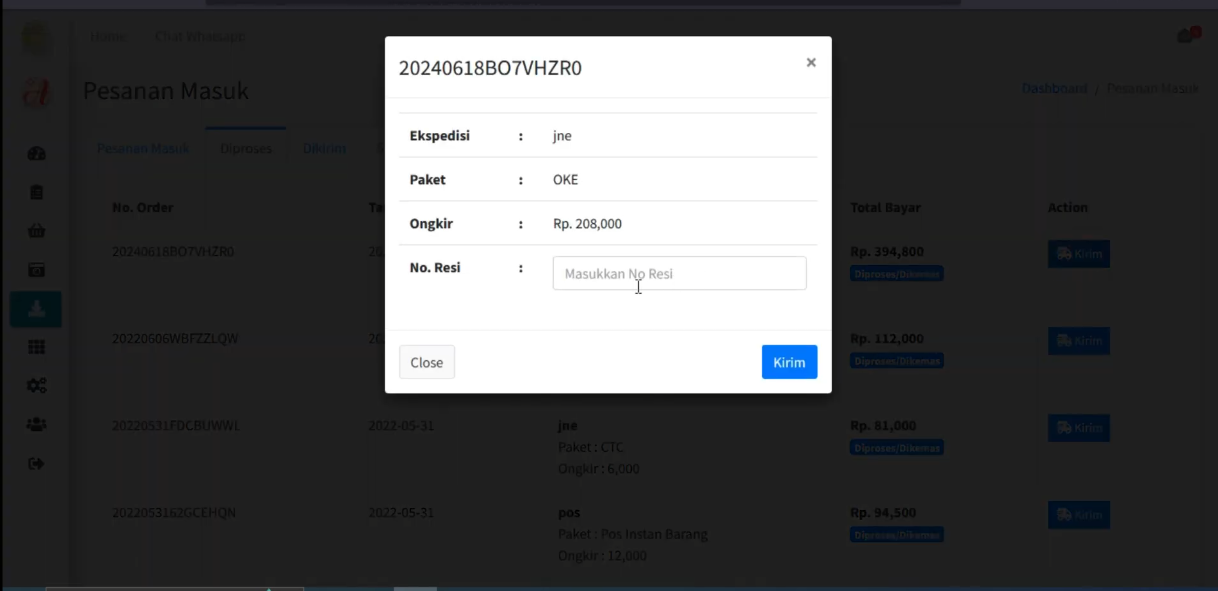Click the Ongkir value Rp. 208,000
This screenshot has width=1218, height=591.
[x=587, y=224]
